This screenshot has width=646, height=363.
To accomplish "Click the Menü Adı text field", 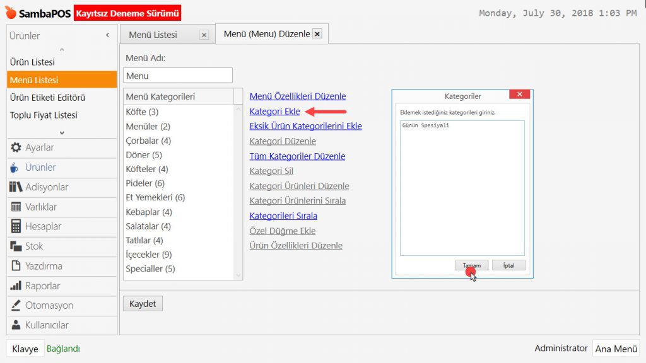I will (x=177, y=76).
